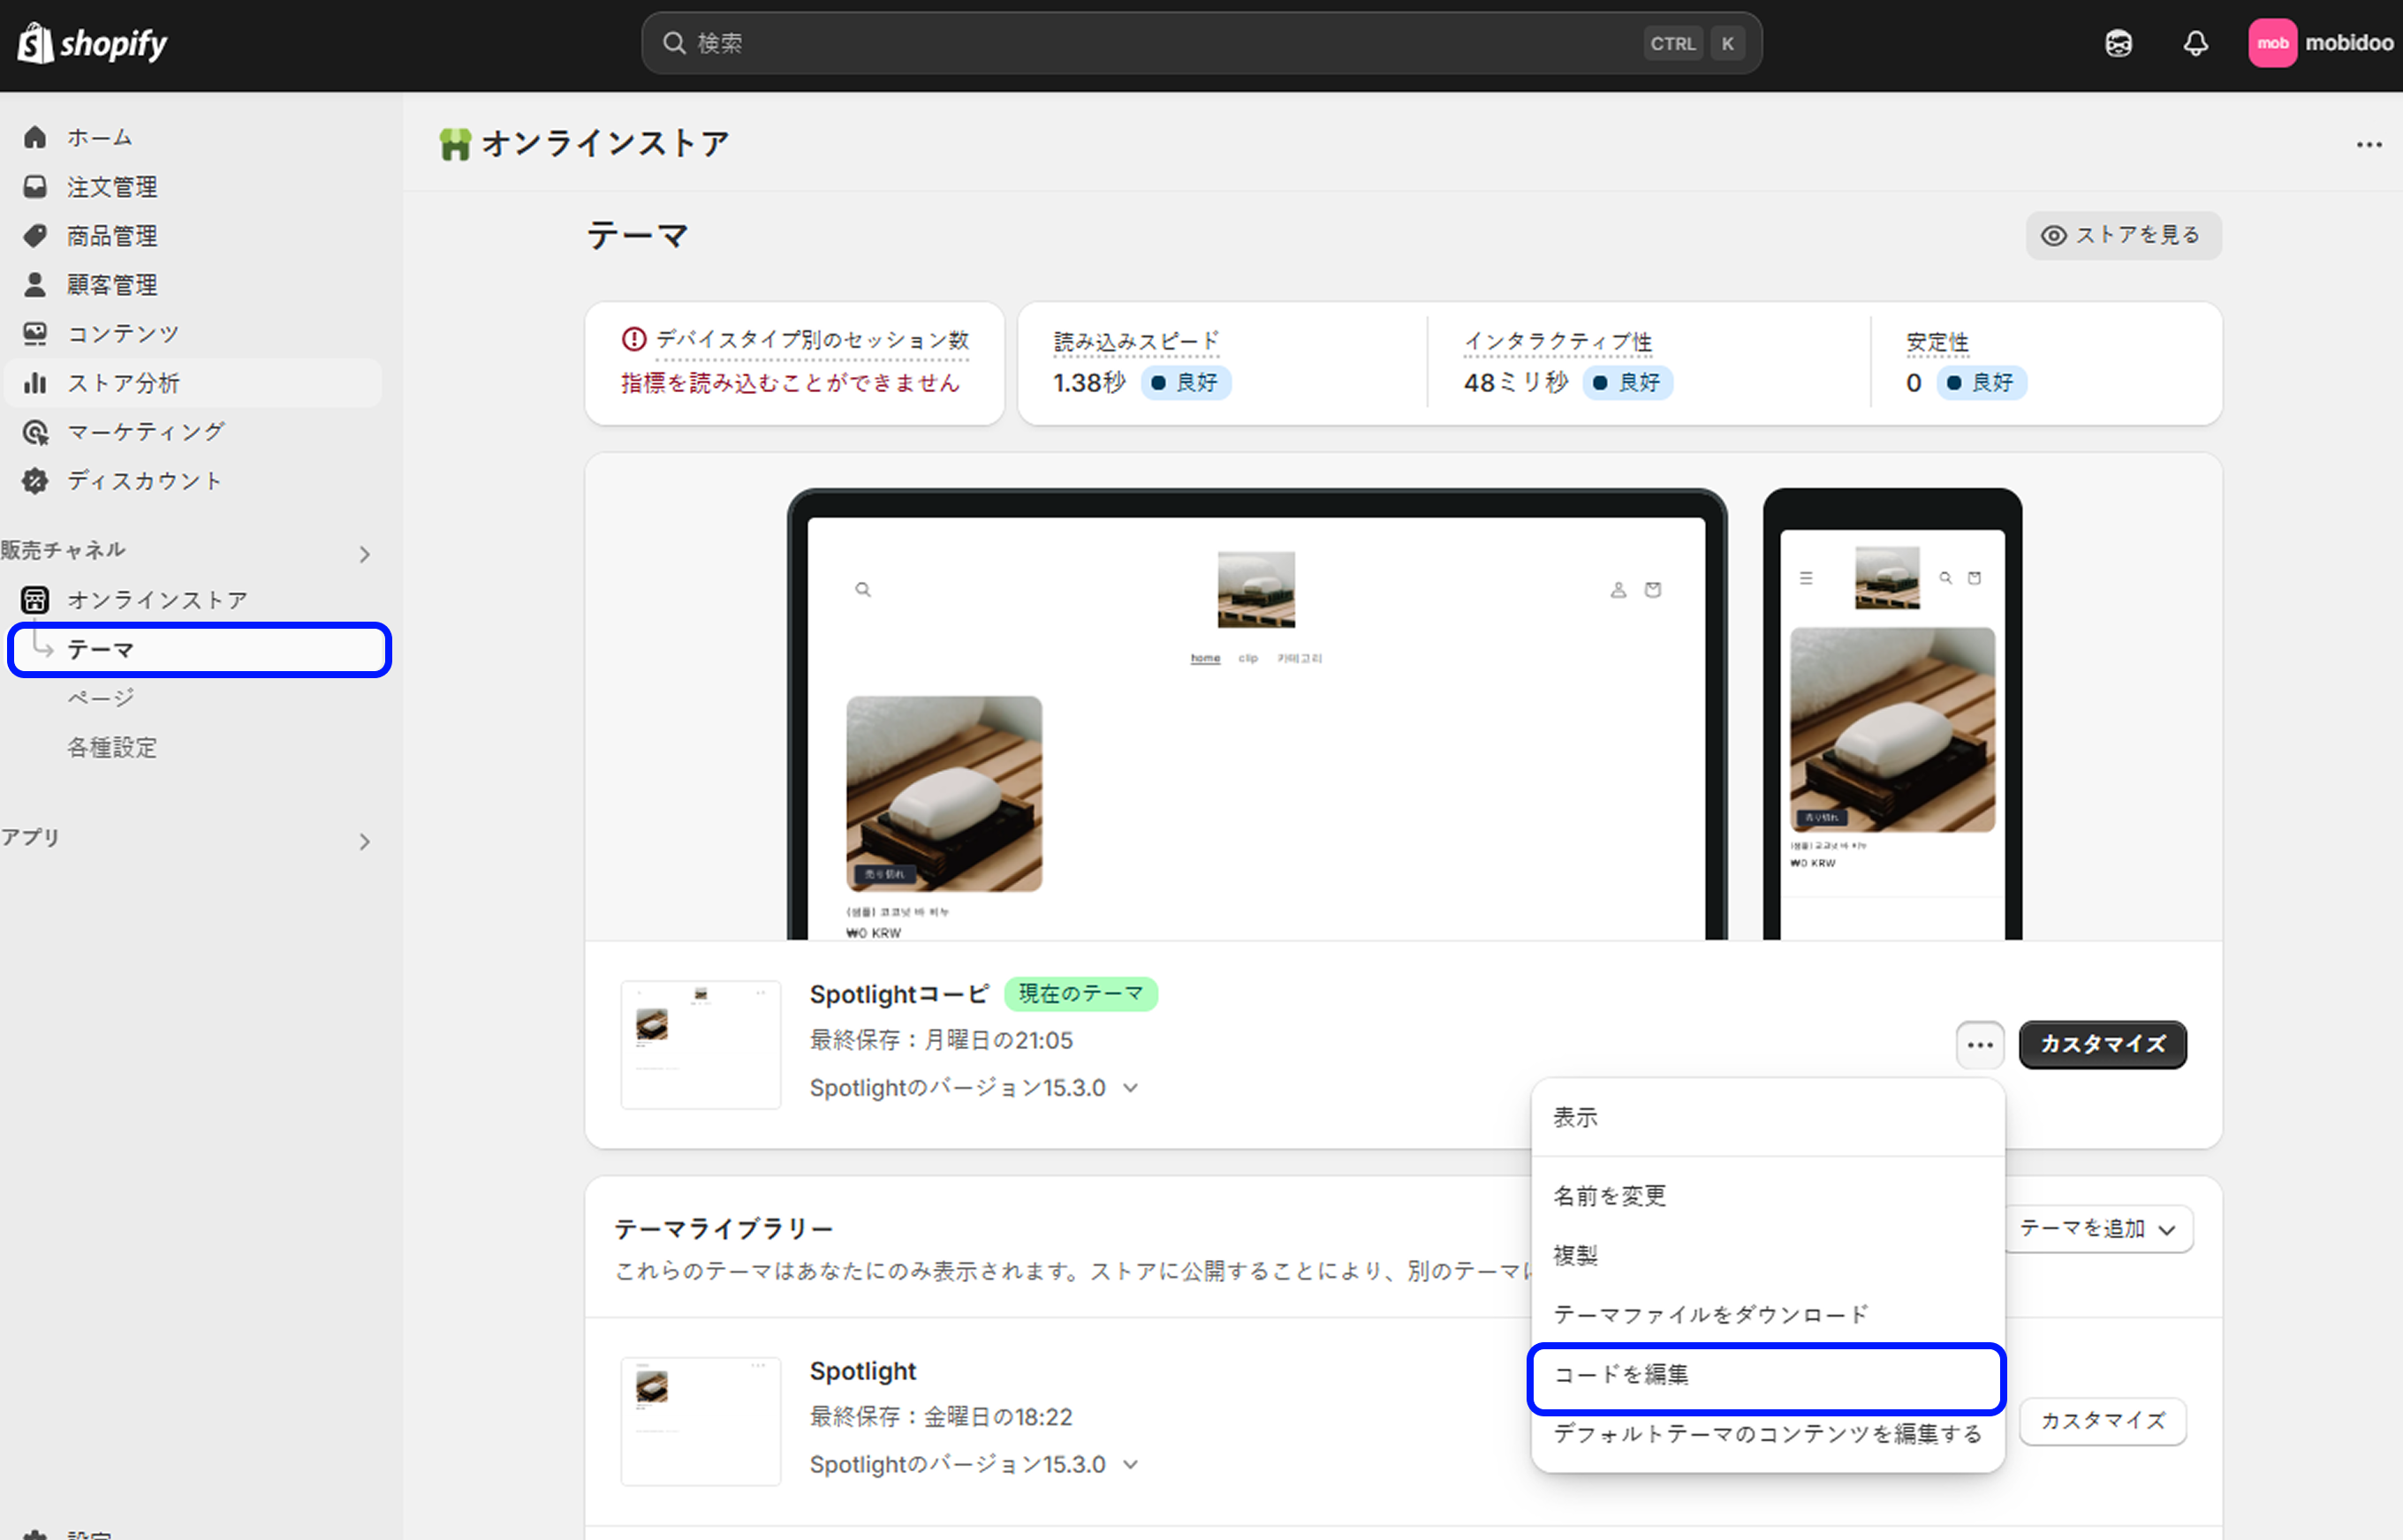Select テーマファイルをダウンロード menu entry
2403x1540 pixels.
pos(1709,1315)
